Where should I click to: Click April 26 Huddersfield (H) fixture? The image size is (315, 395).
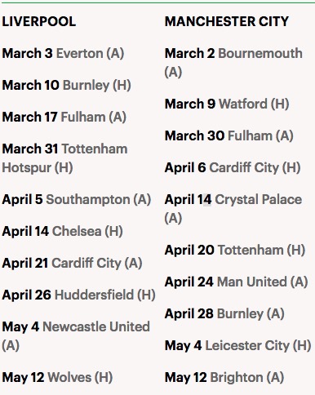[79, 295]
